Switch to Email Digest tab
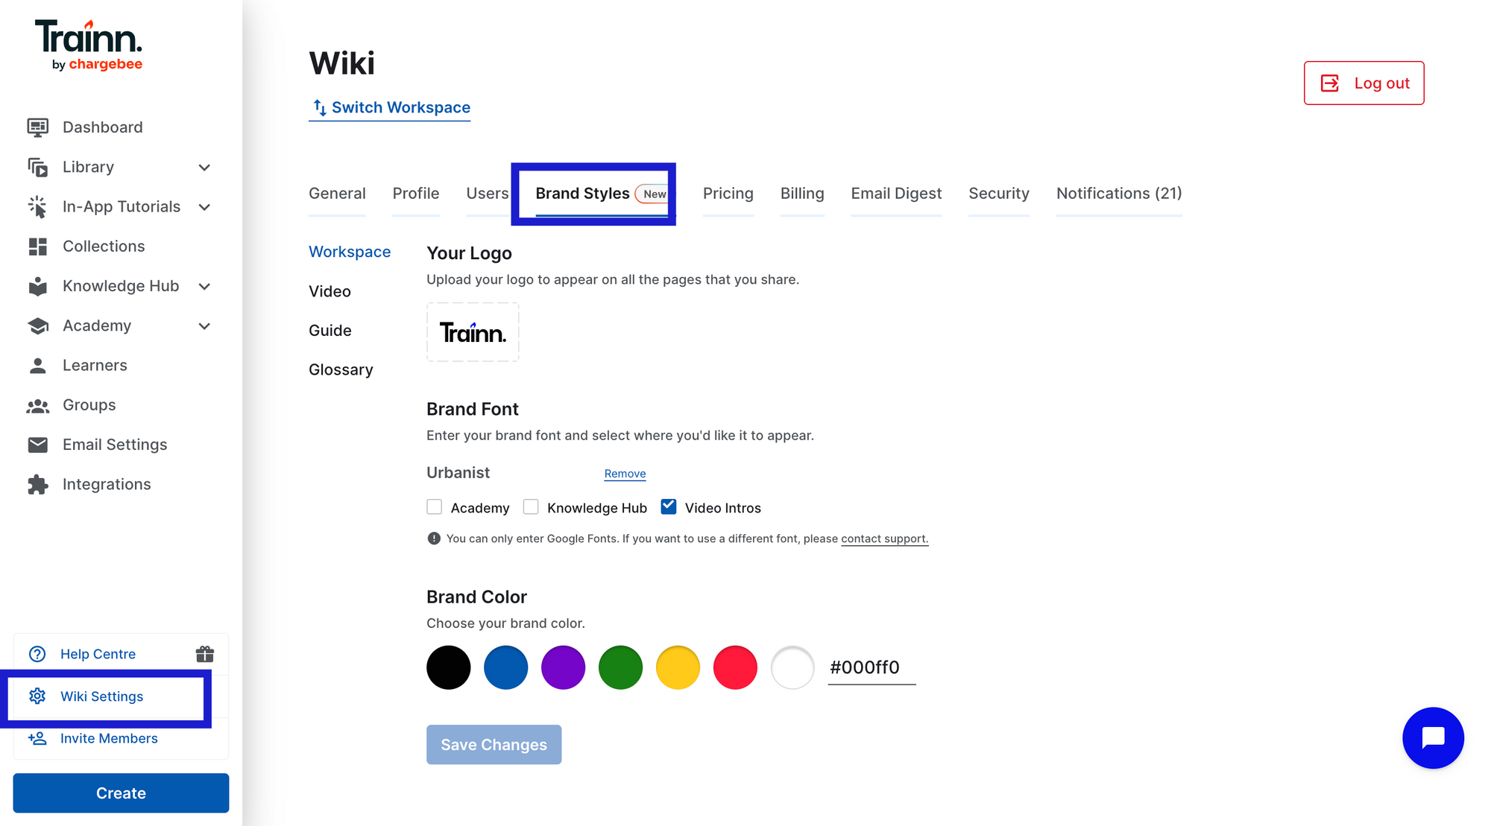The height and width of the screenshot is (826, 1491). 896,194
